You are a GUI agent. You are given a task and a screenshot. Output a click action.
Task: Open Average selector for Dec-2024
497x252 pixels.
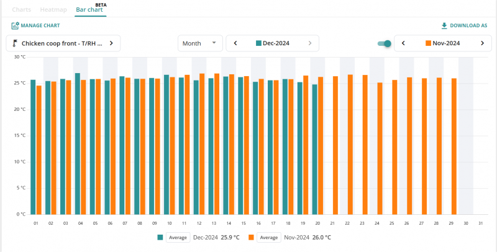pos(177,237)
